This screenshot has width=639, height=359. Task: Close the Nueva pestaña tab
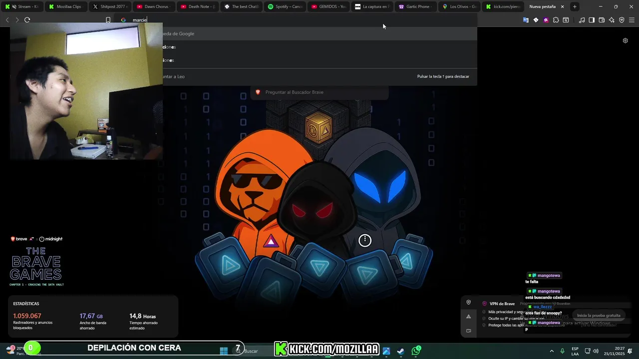click(562, 6)
